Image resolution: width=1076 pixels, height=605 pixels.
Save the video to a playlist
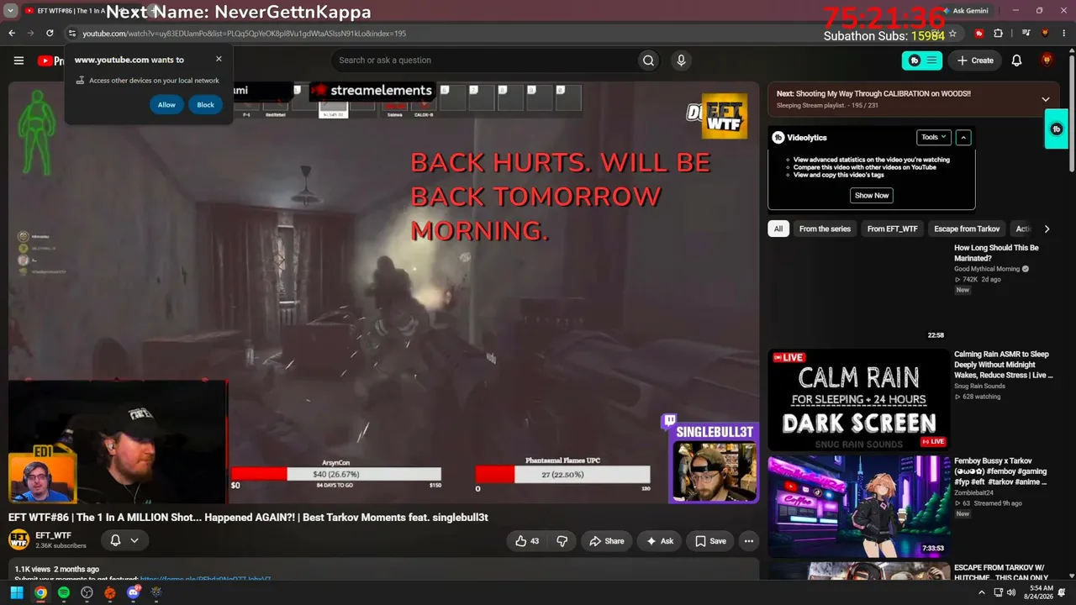click(x=710, y=541)
